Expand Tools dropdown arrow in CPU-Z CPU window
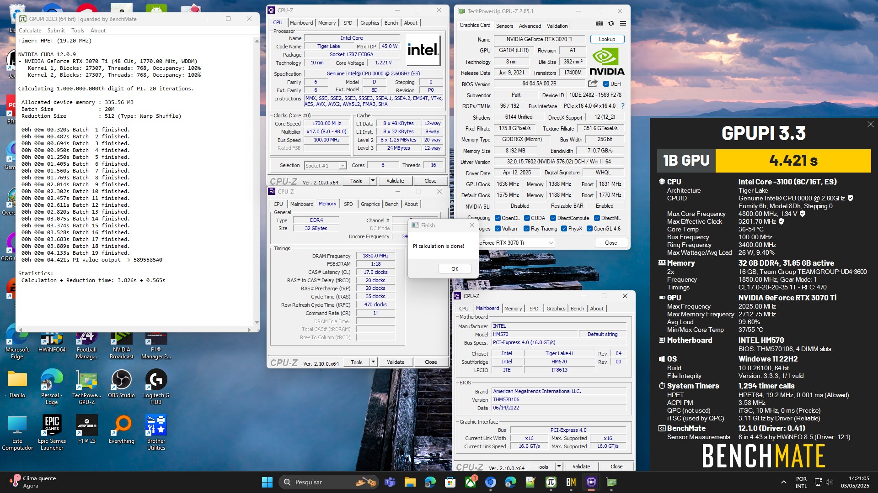This screenshot has height=493, width=878. pos(373,181)
